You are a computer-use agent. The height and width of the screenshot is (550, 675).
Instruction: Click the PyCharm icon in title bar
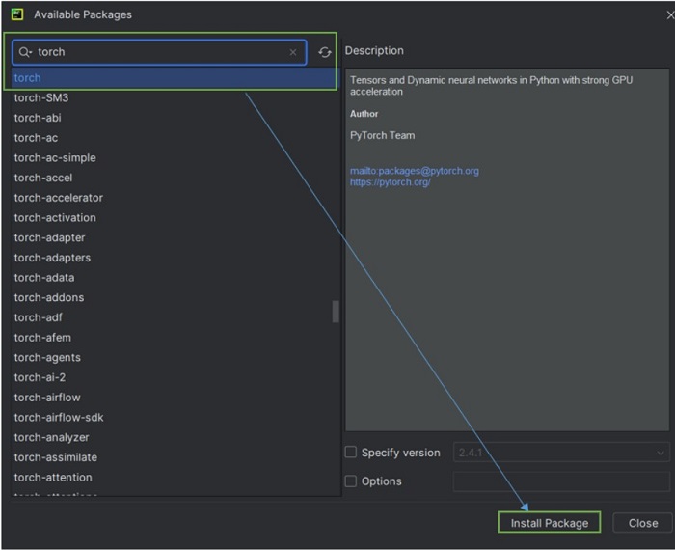tap(17, 14)
